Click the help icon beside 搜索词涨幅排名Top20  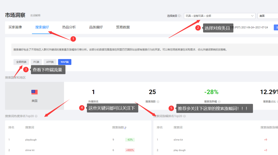(x=184, y=116)
